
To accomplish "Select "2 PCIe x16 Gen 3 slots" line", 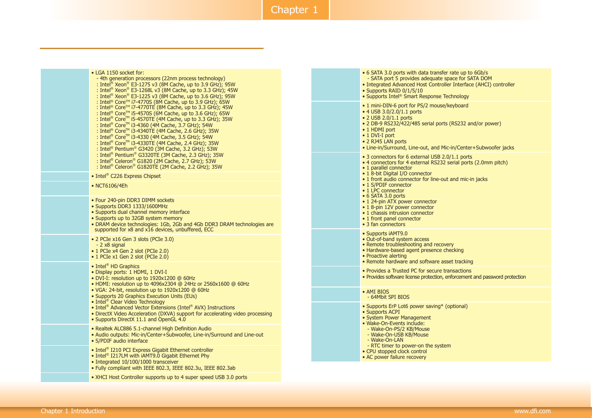I will pyautogui.click(x=132, y=239).
